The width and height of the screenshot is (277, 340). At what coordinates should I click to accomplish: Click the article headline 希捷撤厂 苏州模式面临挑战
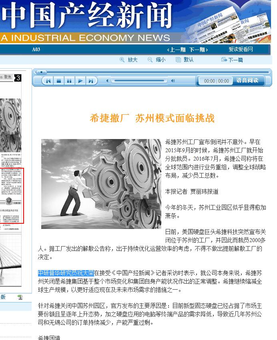click(x=152, y=118)
